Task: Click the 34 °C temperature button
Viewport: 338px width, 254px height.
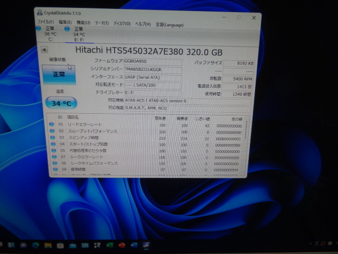Action: 61,103
